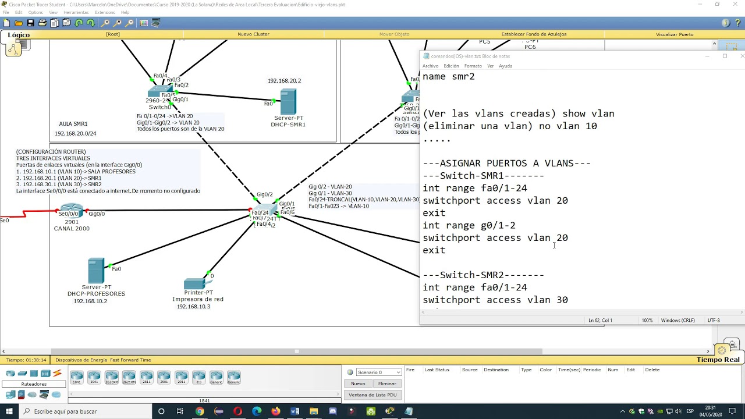Open Archivo menu in Bloc de notas
This screenshot has height=419, width=745.
[430, 66]
